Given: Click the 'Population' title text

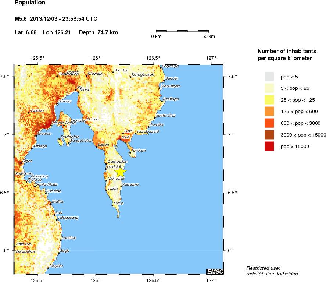Looking at the screenshot, I should click(30, 3).
